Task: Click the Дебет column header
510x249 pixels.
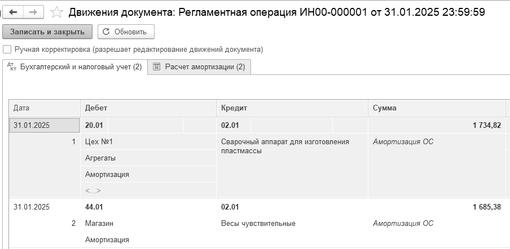Action: click(148, 108)
